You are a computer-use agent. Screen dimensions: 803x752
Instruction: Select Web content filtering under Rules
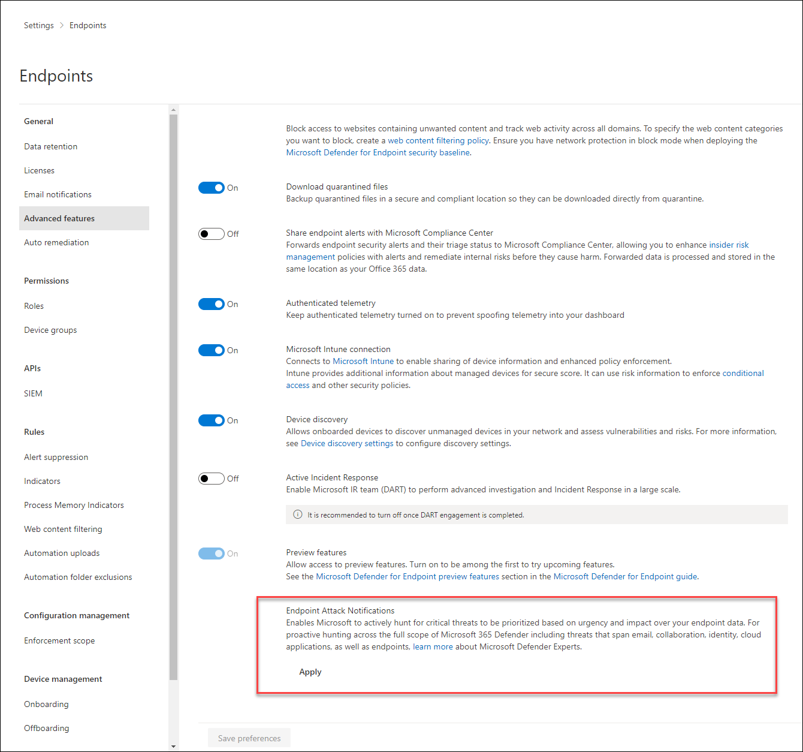point(63,529)
